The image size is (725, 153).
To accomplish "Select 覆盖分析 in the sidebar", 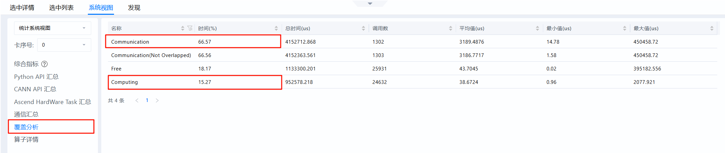I will [26, 127].
